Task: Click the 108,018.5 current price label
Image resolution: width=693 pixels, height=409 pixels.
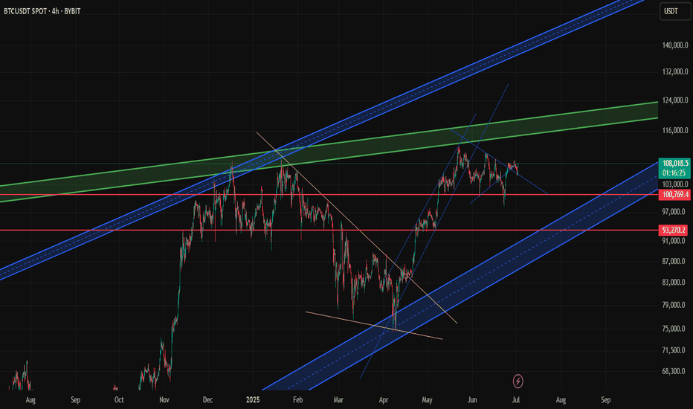Action: [x=674, y=163]
